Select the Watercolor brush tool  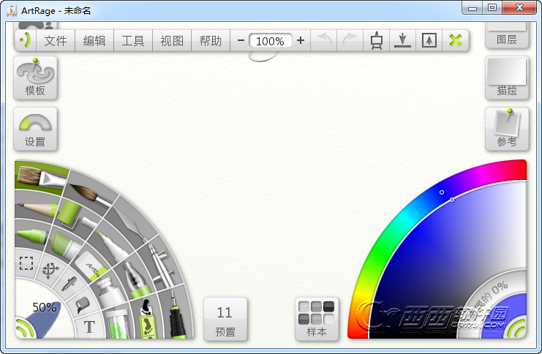[91, 195]
